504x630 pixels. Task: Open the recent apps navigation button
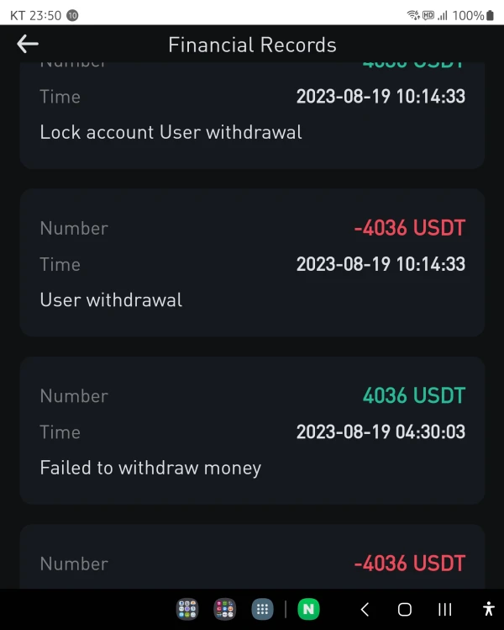click(x=445, y=610)
